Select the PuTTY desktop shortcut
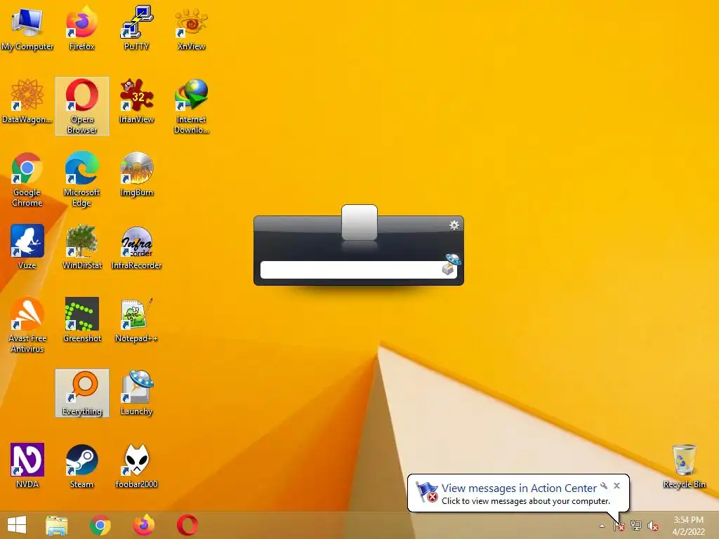 (136, 28)
